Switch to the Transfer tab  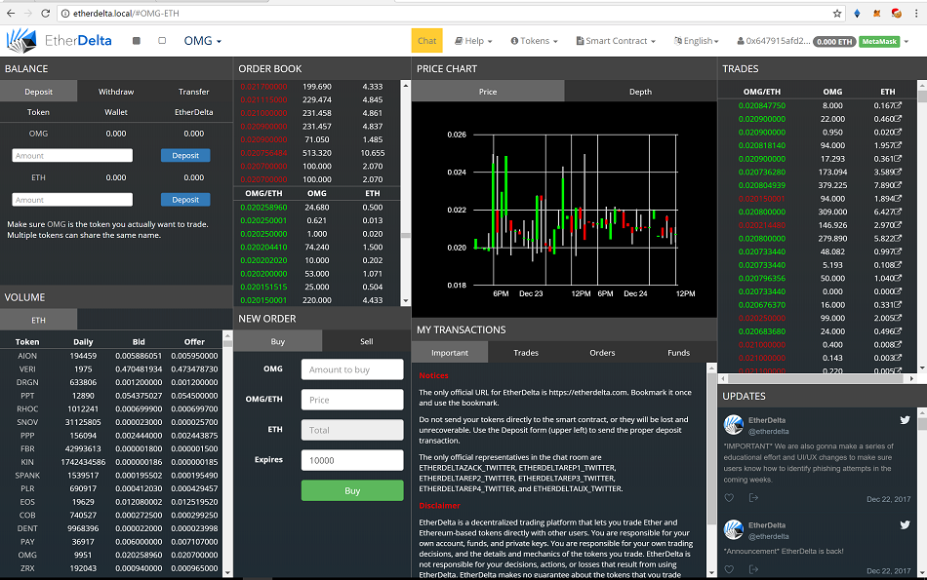(194, 92)
